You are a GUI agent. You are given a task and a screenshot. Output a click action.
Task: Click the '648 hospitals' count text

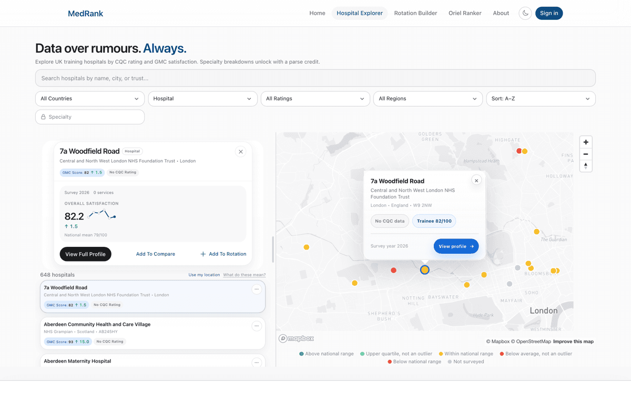(57, 275)
